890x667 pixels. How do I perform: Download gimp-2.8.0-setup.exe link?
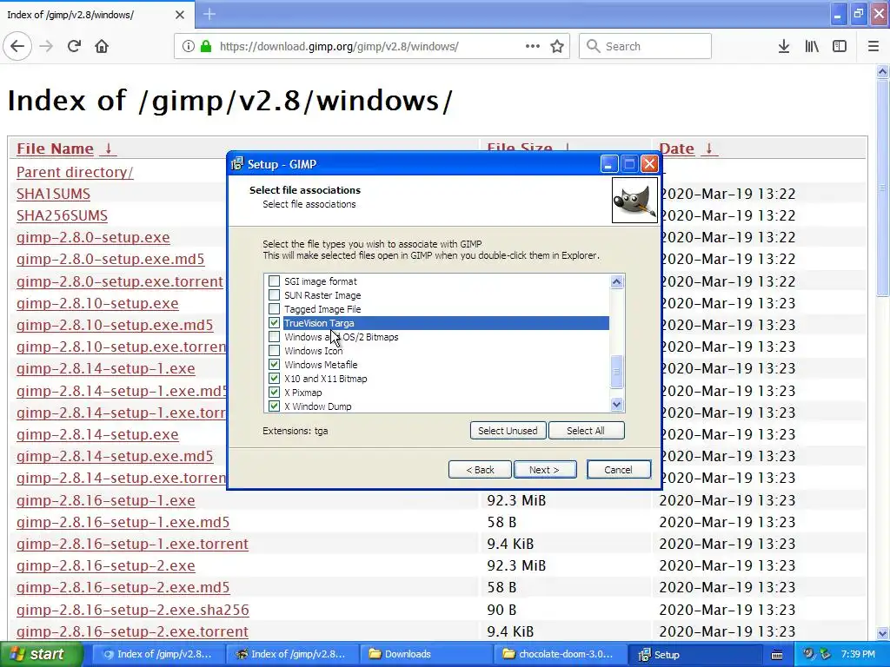[x=93, y=237]
